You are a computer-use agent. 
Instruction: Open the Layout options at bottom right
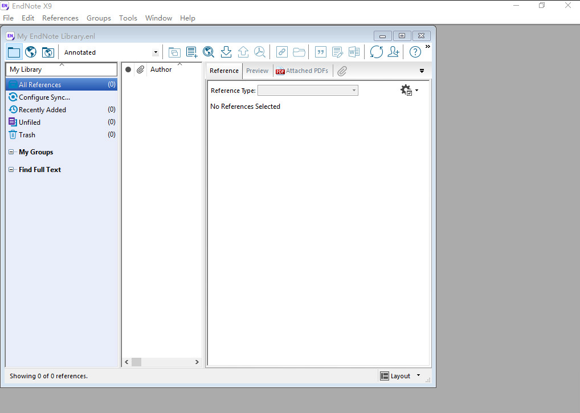[399, 375]
